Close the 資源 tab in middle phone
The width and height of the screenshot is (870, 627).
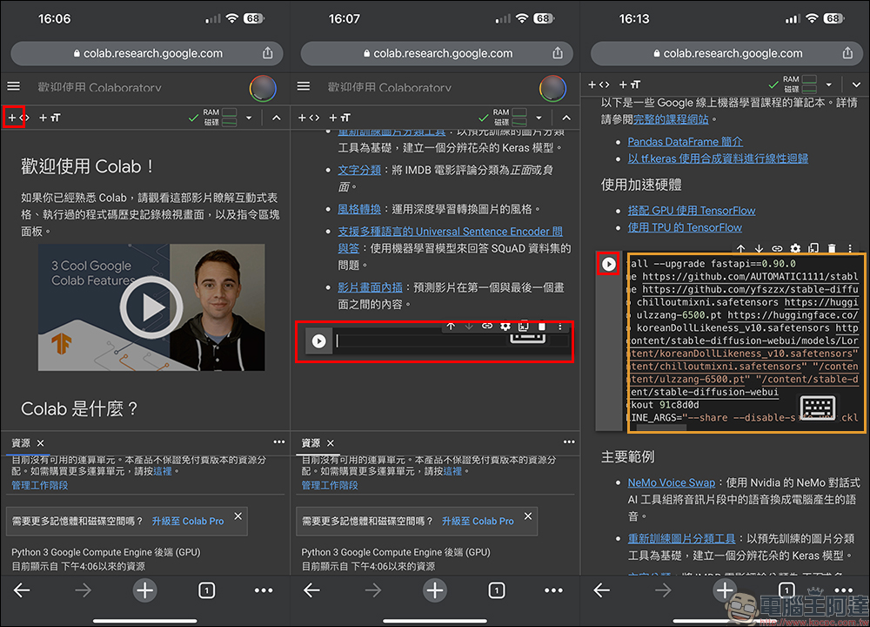pos(331,443)
